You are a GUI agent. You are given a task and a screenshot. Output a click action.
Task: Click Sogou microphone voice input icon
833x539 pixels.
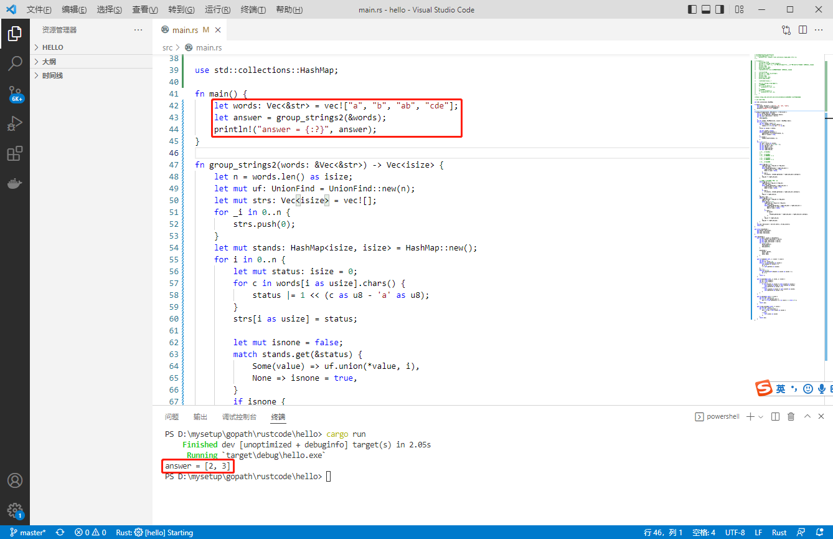coord(822,389)
